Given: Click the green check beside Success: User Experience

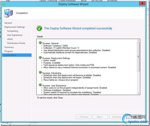Looking at the screenshot, I should tap(40, 85).
